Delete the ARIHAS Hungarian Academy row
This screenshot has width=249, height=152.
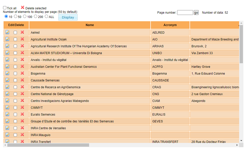[x=22, y=46]
